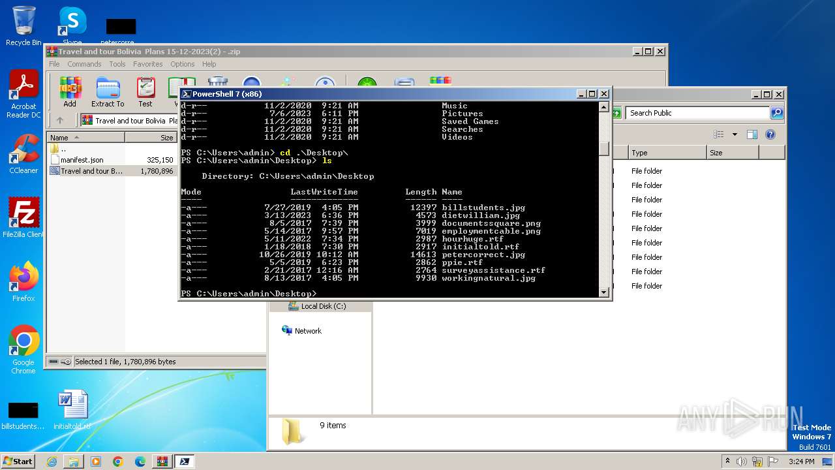
Task: Open the Commands menu in WinRAR
Action: coord(84,64)
